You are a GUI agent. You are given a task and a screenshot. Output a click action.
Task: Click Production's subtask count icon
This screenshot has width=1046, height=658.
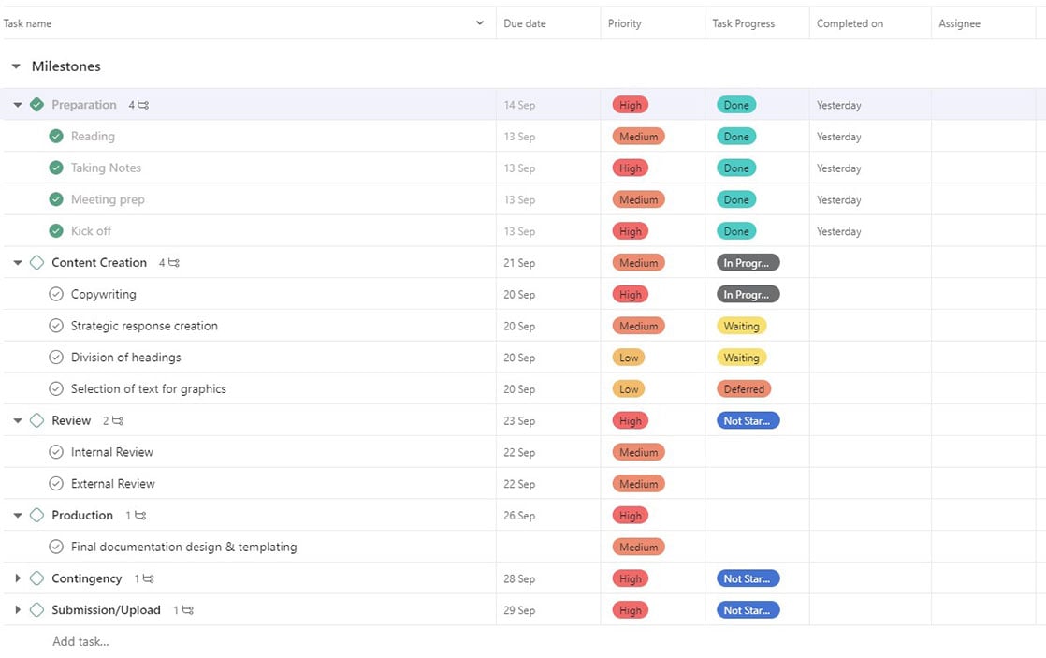(x=136, y=516)
